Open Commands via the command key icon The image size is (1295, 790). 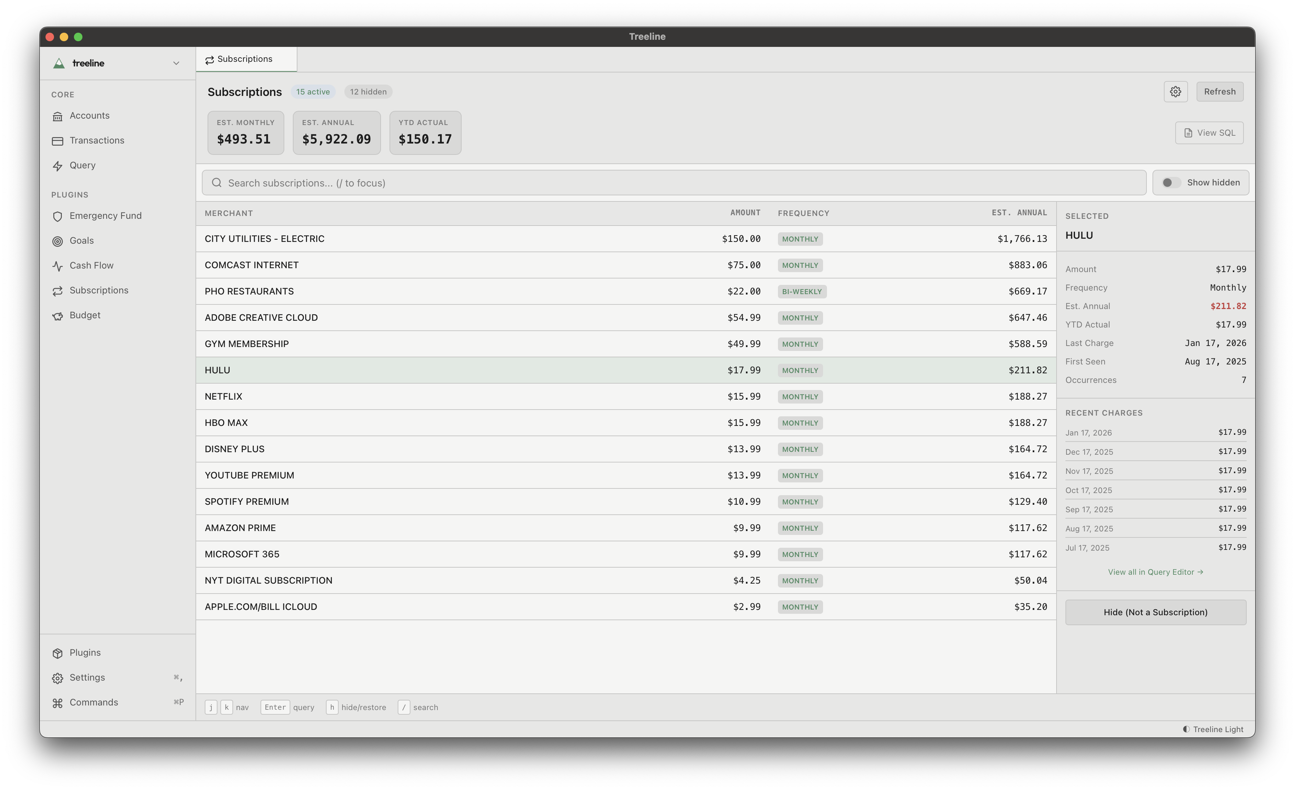point(58,702)
